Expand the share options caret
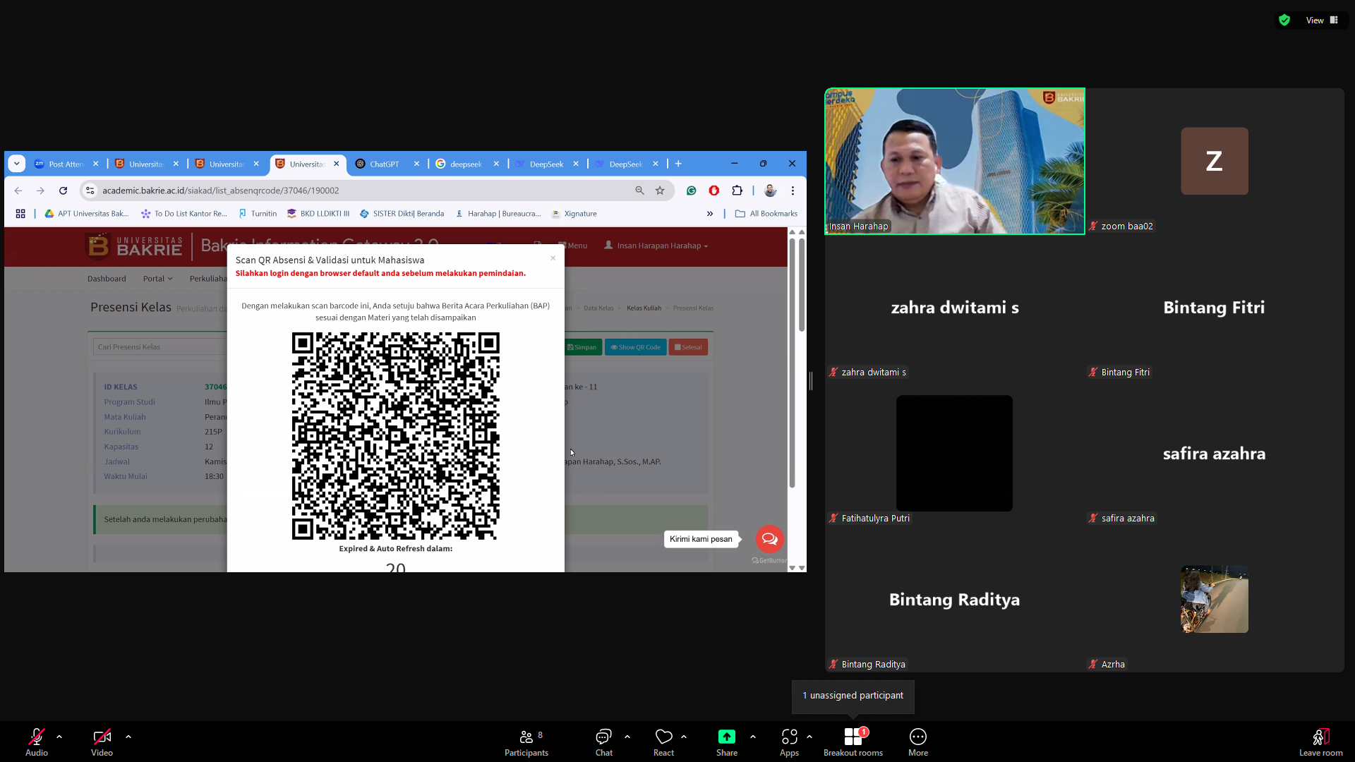1355x762 pixels. (x=753, y=737)
